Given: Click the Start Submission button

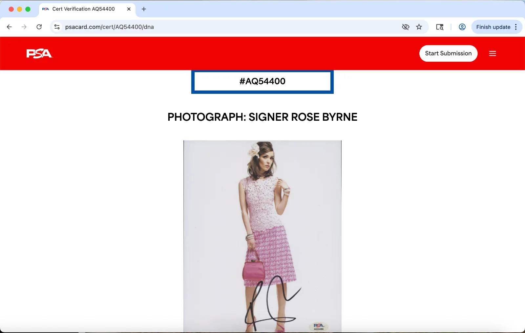Looking at the screenshot, I should [448, 53].
